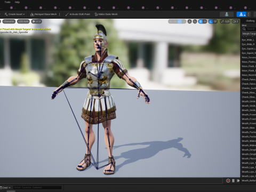
Task: Open the Tools menu
Action: click(x=7, y=2)
